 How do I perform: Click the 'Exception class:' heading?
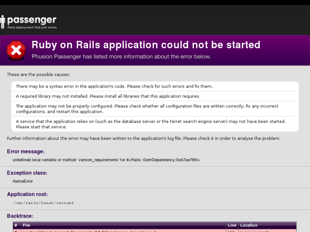click(27, 173)
